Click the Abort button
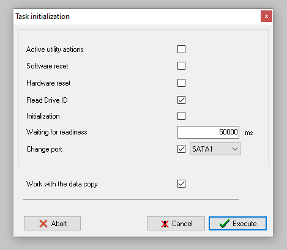Screen dimensions: 287x250 pos(52,224)
